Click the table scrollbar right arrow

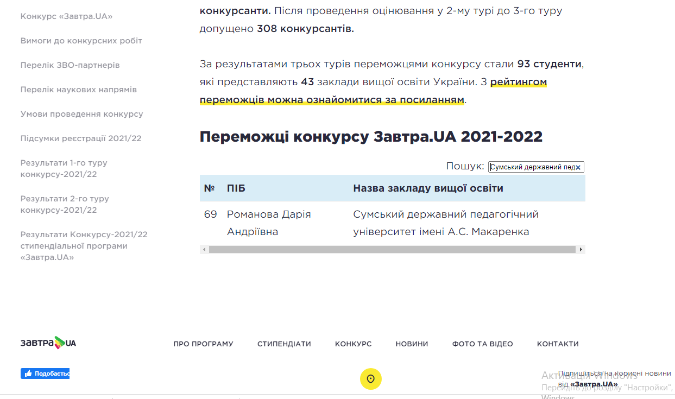tap(581, 250)
